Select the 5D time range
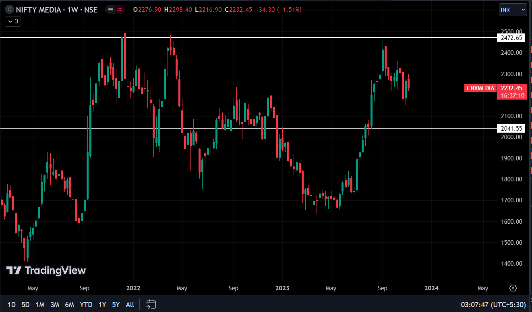Screen dimensions: 532x312 pos(25,305)
